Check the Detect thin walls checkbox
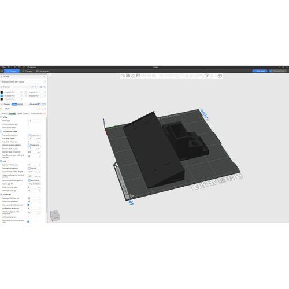This screenshot has width=289, height=289. point(29,128)
